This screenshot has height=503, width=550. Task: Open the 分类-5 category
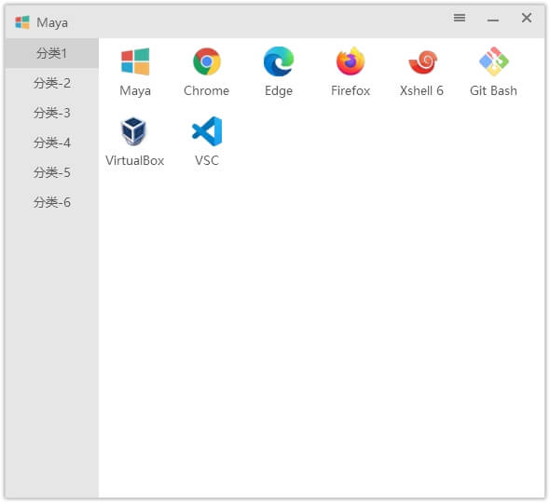point(51,172)
